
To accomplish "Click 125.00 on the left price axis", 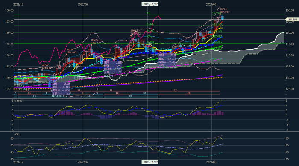I will tap(9, 89).
